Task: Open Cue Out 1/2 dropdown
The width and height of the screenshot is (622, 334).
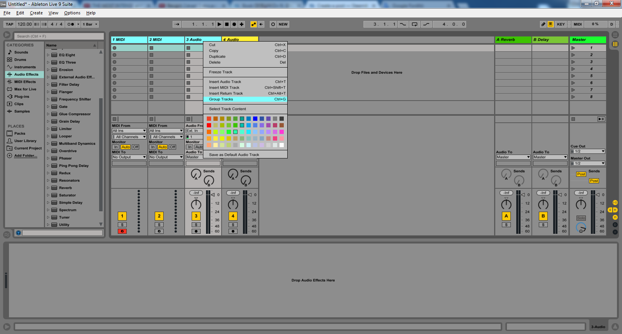Action: [588, 151]
